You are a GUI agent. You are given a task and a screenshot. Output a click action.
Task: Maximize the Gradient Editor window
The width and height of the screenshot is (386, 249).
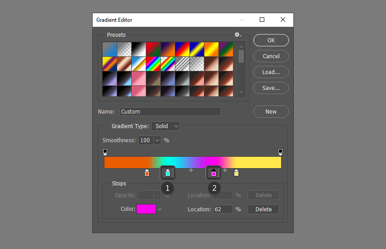pyautogui.click(x=262, y=20)
